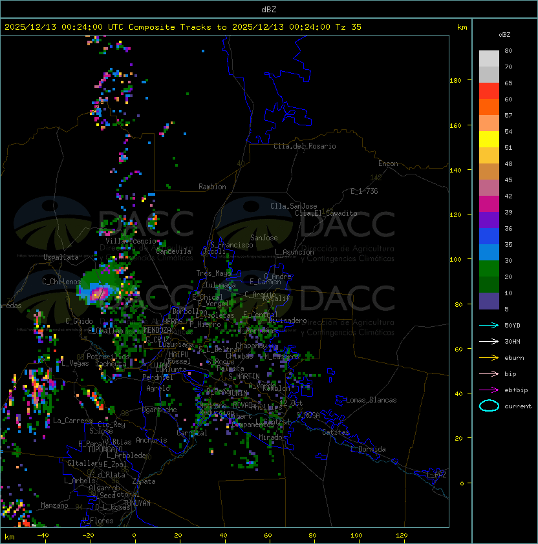Click the Divisadero label
Screen dimensions: 538x544
coord(287,320)
